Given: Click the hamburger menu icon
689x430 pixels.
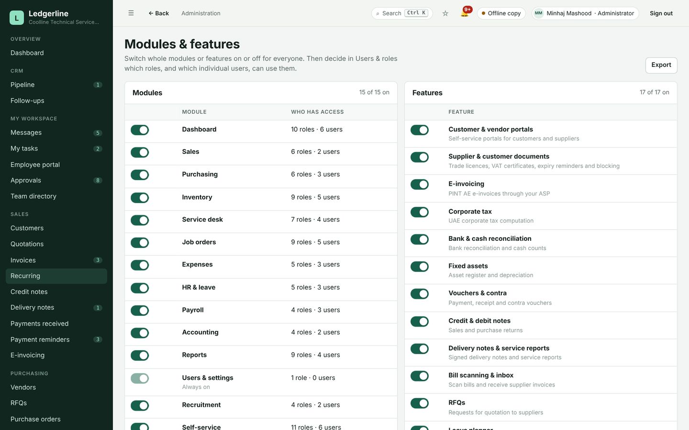Looking at the screenshot, I should (x=131, y=13).
